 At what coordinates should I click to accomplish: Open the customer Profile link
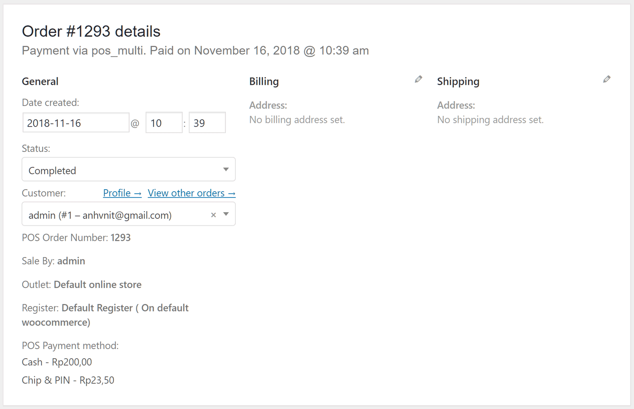(x=122, y=193)
